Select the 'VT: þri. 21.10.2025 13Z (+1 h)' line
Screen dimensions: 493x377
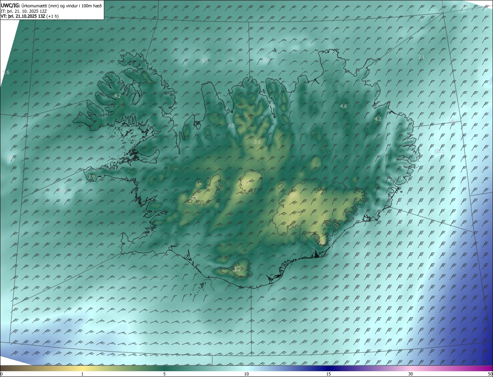[30, 16]
